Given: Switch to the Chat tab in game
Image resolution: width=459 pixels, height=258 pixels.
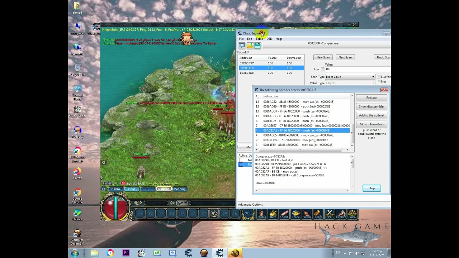Looking at the screenshot, I should coord(132,189).
